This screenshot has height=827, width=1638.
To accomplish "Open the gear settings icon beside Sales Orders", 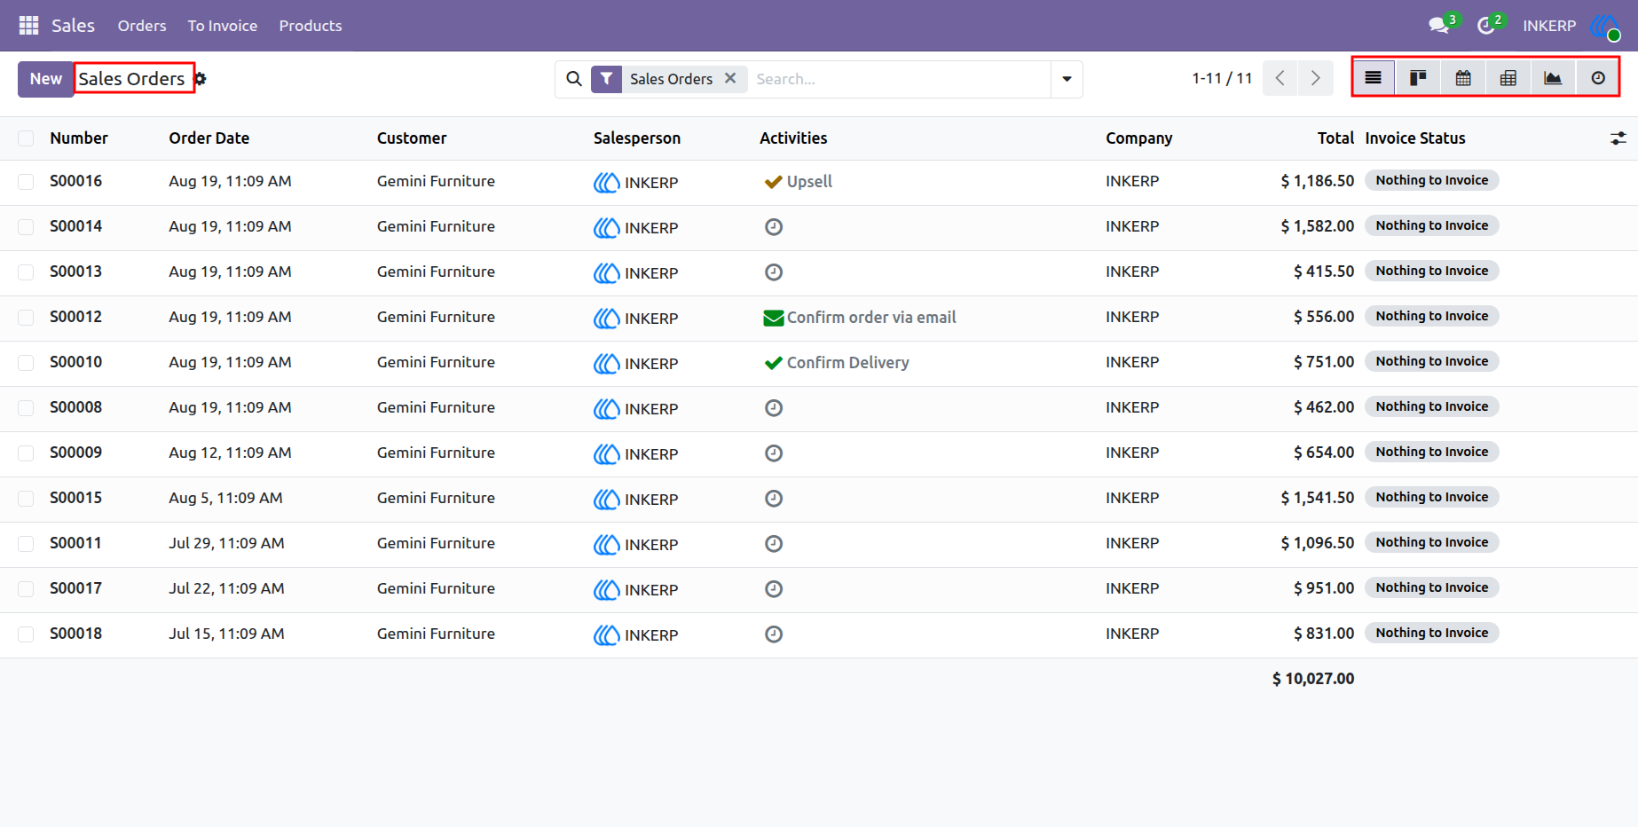I will pyautogui.click(x=201, y=79).
